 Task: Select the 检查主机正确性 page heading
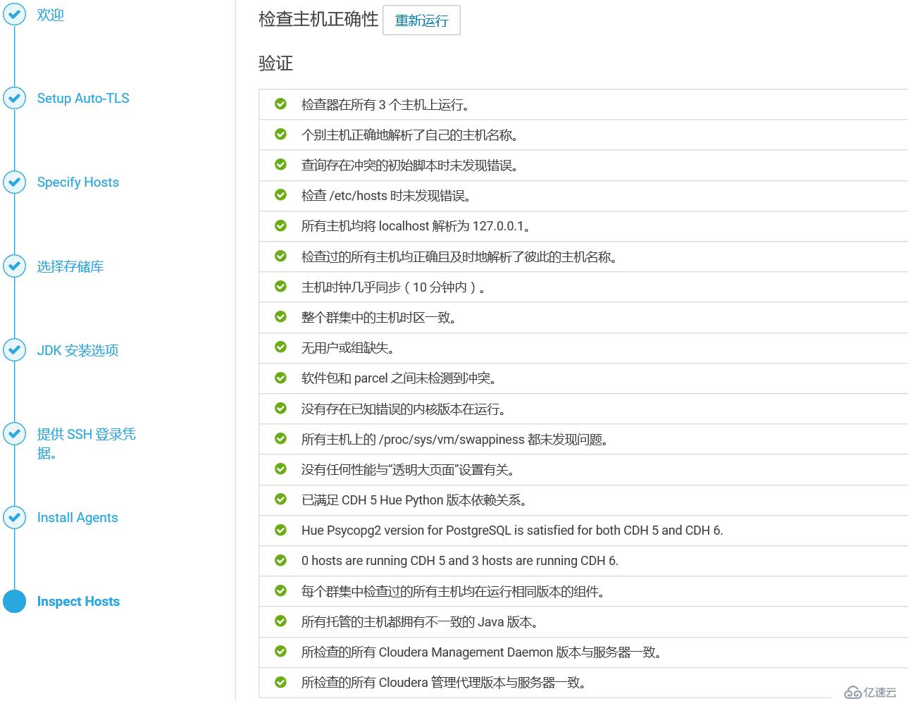pyautogui.click(x=318, y=19)
